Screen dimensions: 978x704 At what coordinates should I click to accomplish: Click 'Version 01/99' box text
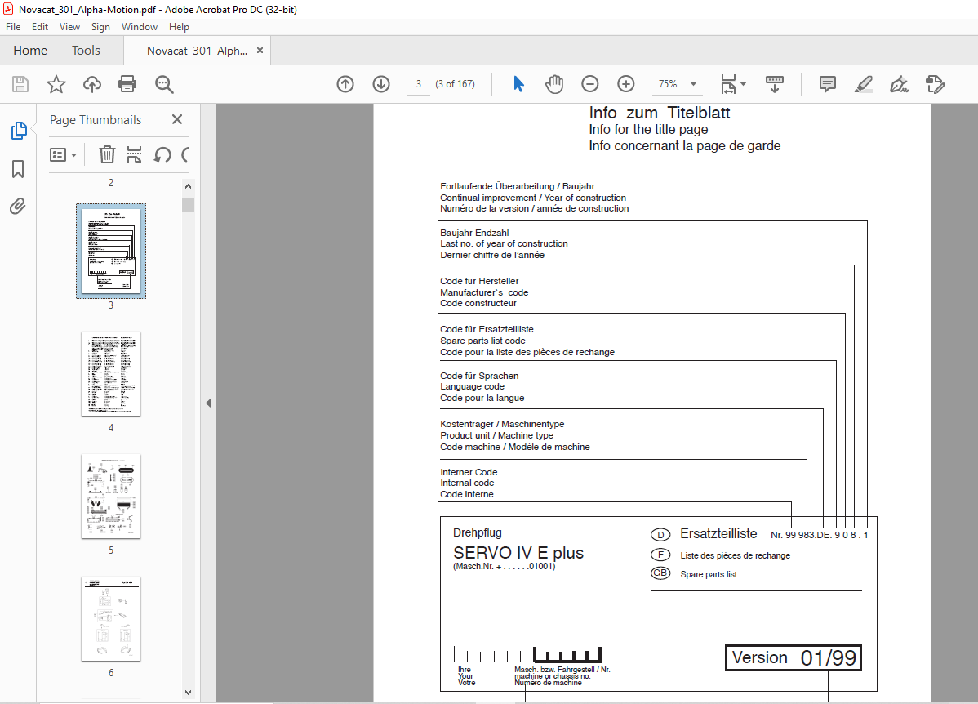pos(794,657)
